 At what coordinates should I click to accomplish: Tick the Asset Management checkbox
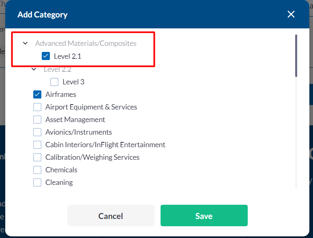tap(37, 120)
